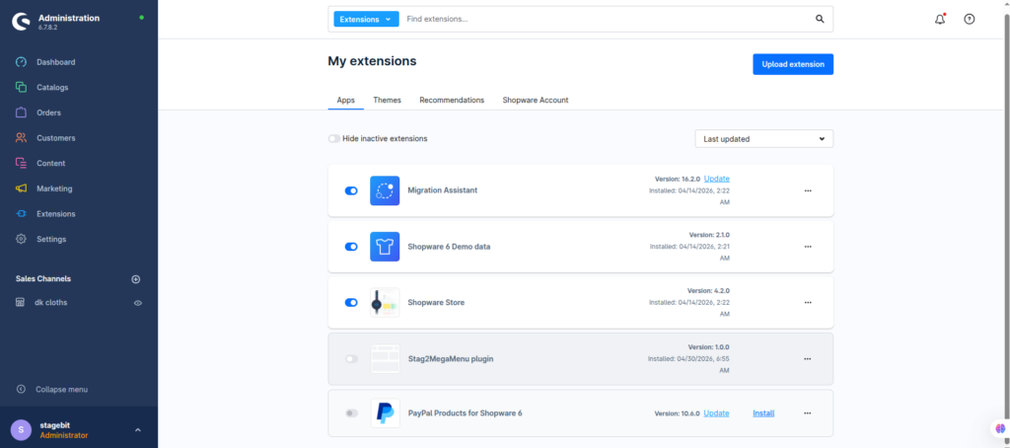Toggle Hide inactive extensions switch
The height and width of the screenshot is (448, 1010).
point(334,138)
